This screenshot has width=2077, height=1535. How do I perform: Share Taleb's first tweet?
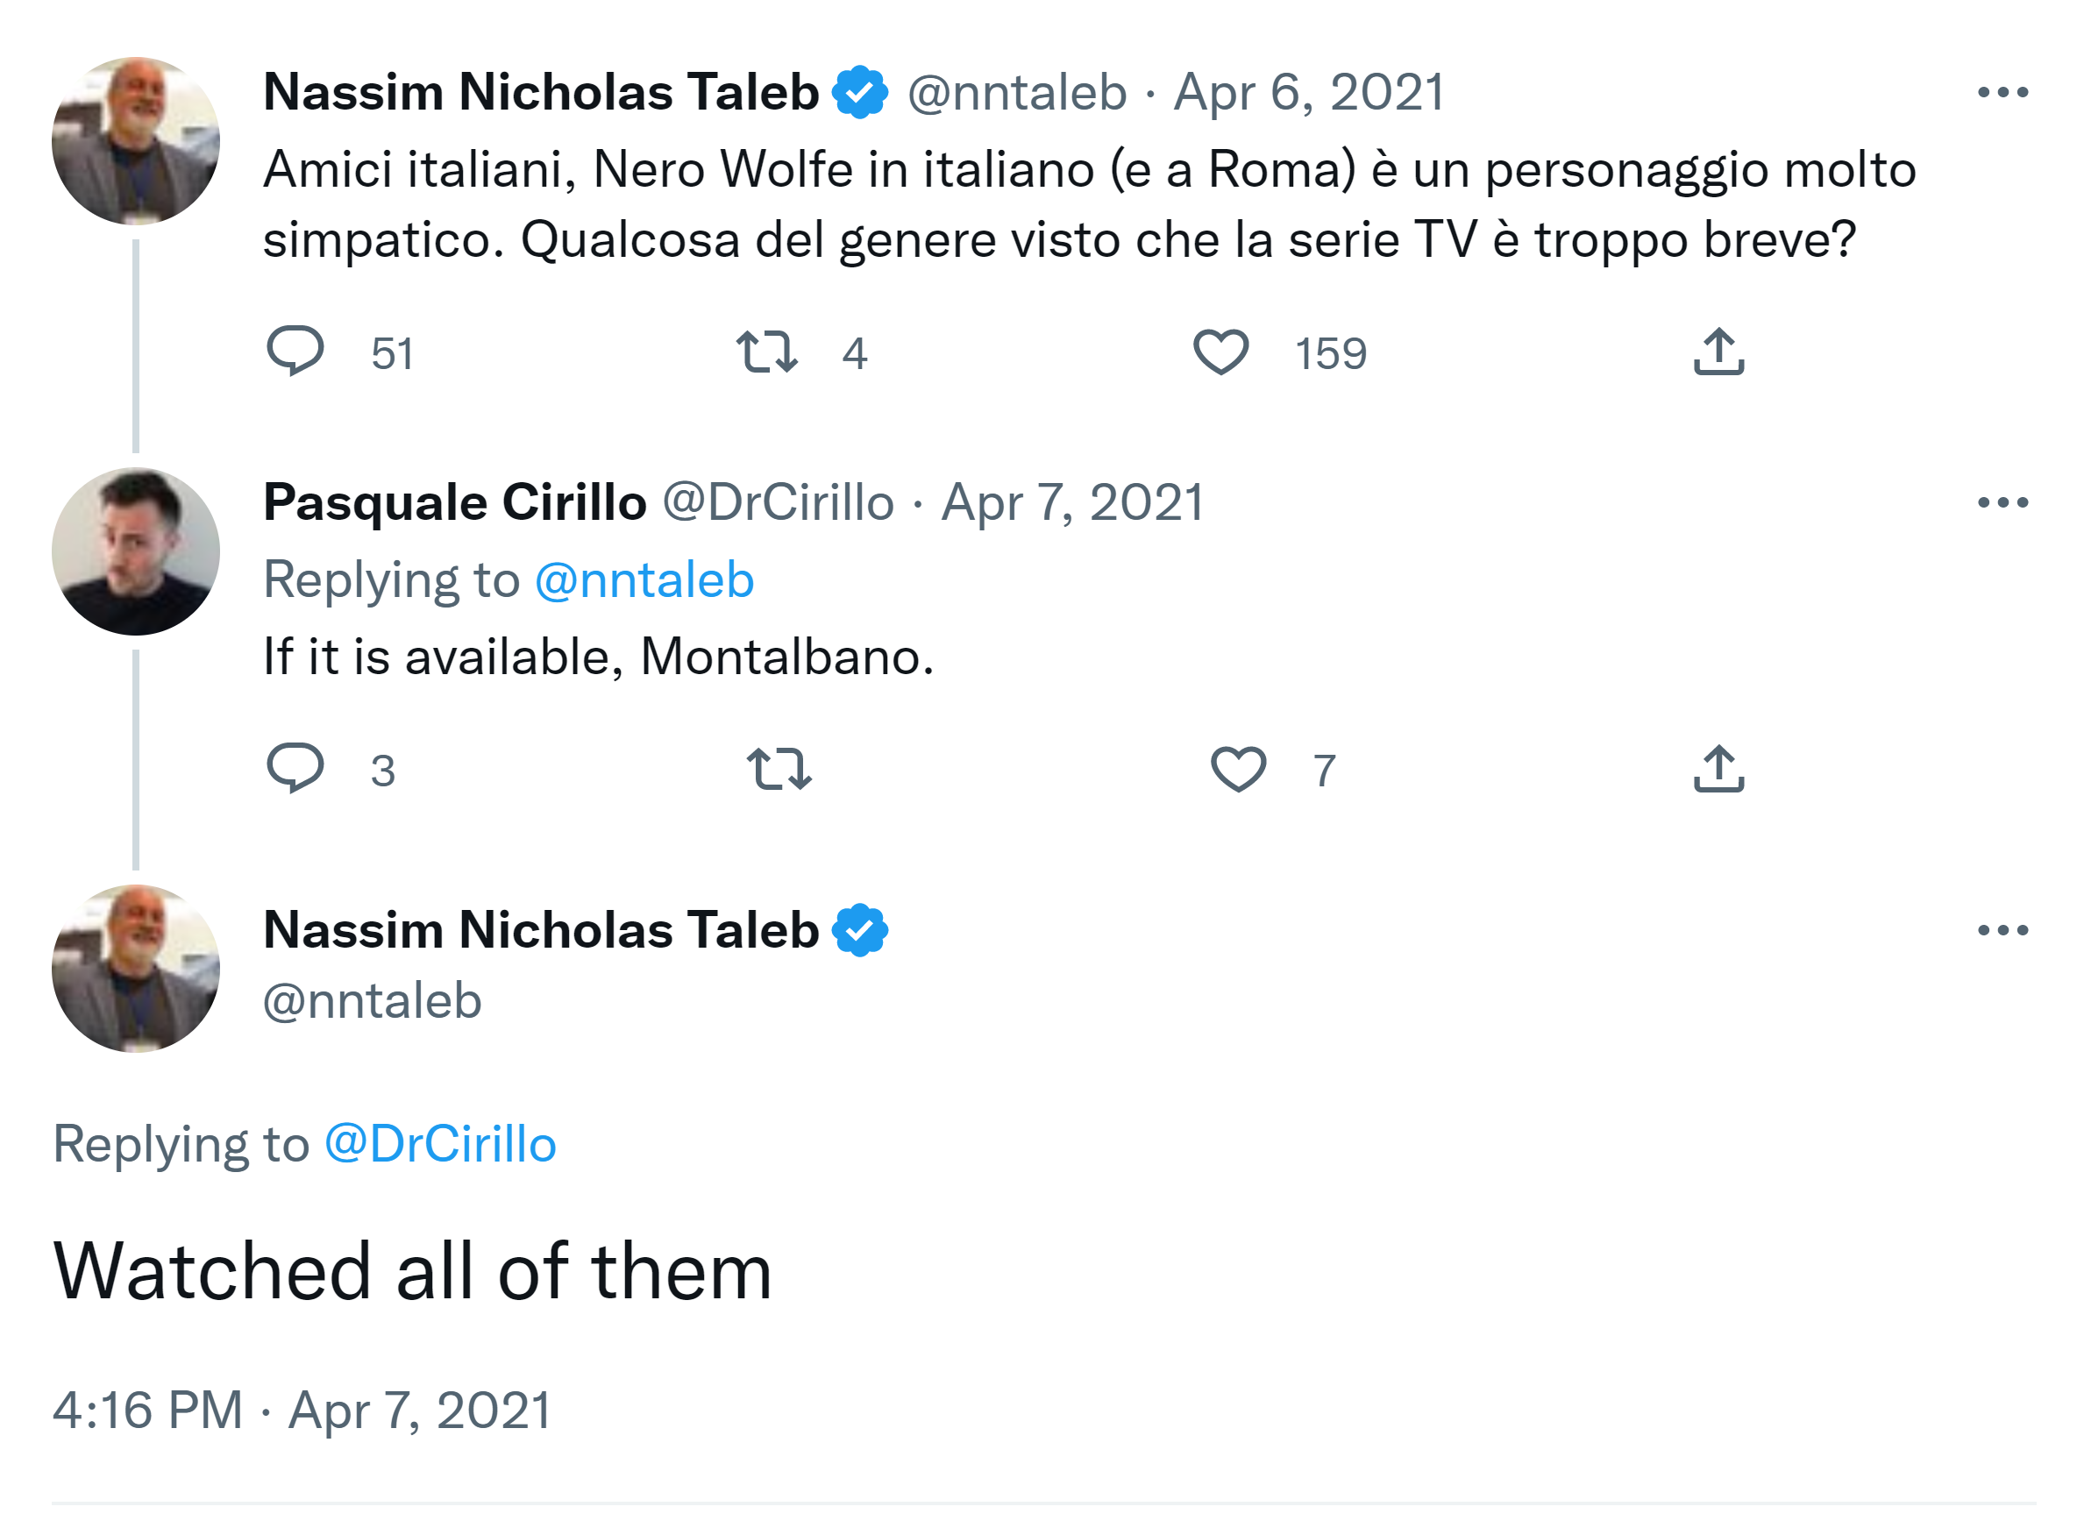click(1718, 352)
